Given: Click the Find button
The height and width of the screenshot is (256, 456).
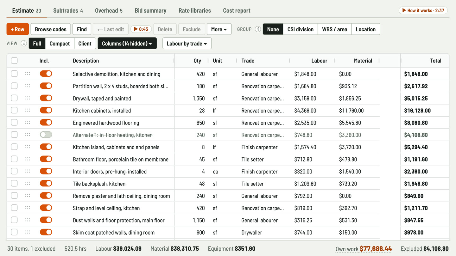Looking at the screenshot, I should 82,29.
